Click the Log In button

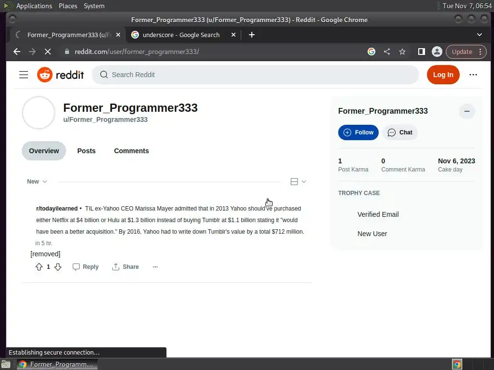(443, 75)
